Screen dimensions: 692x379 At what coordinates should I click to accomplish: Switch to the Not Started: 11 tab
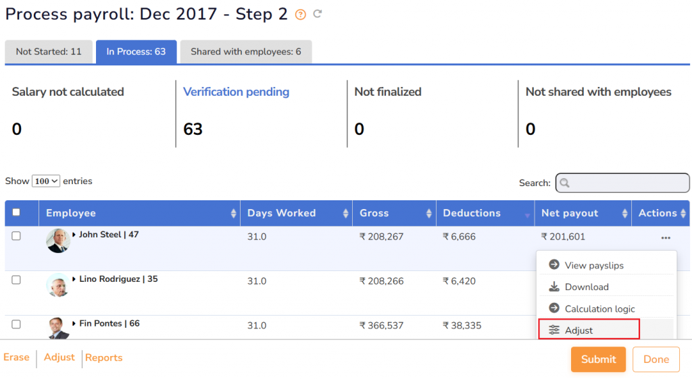(49, 52)
